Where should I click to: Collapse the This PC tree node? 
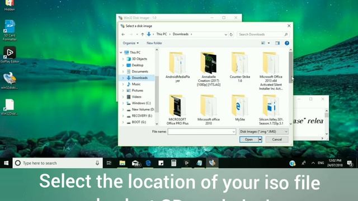tap(121, 52)
